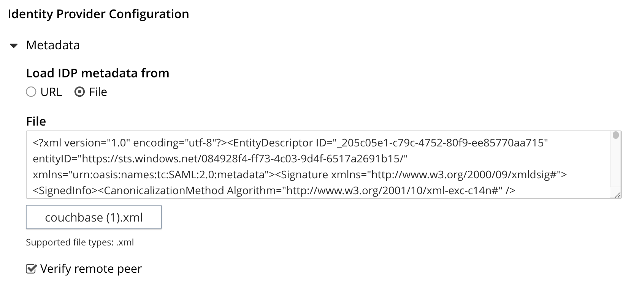
Task: Place cursor on the entityID sts.windows.net line
Action: click(220, 159)
